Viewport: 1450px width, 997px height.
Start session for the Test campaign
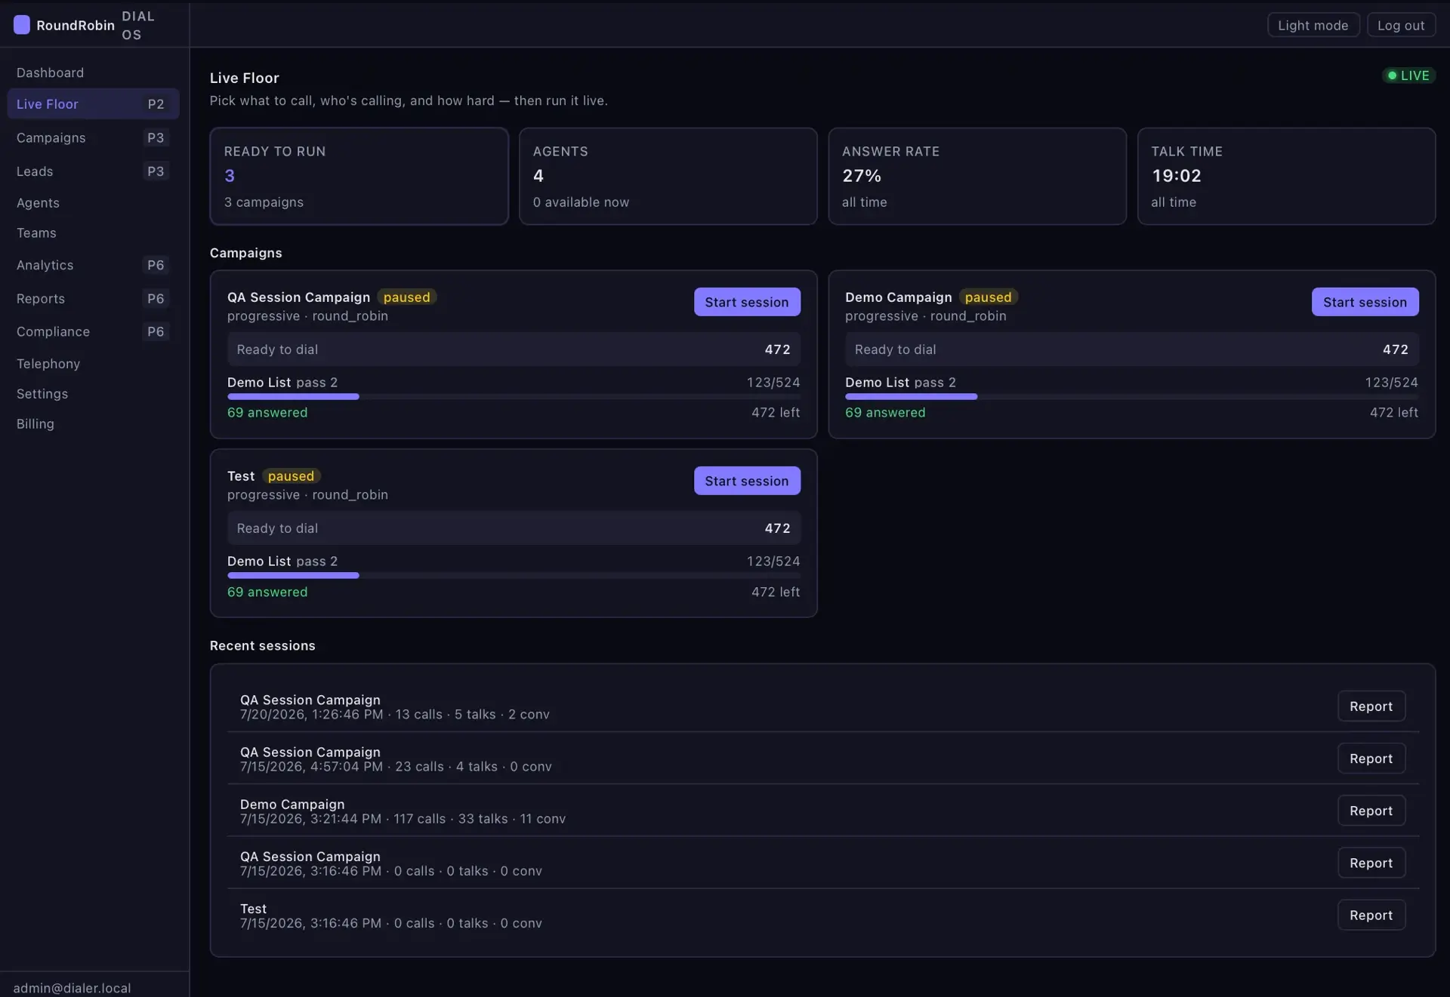(747, 481)
